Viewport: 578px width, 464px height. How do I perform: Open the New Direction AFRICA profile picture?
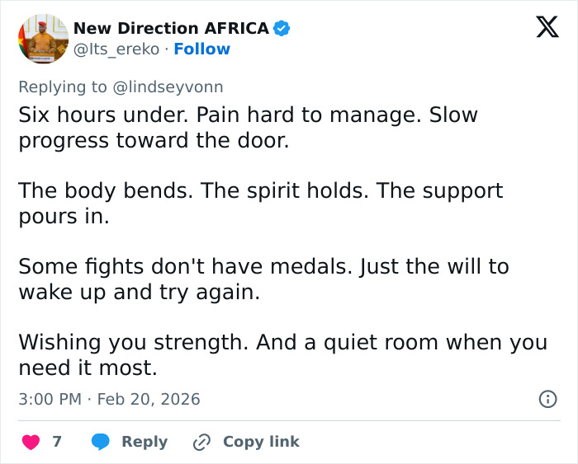pyautogui.click(x=42, y=39)
